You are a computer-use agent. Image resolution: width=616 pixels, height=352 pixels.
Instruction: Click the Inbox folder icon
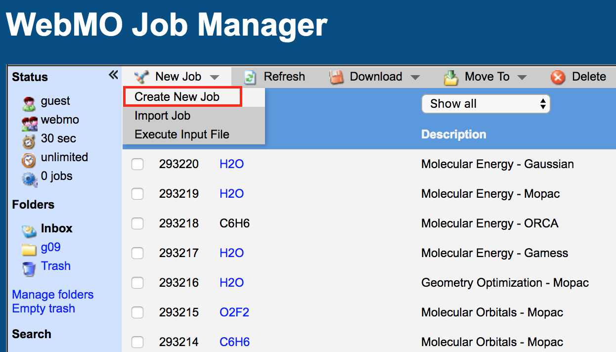pos(29,229)
